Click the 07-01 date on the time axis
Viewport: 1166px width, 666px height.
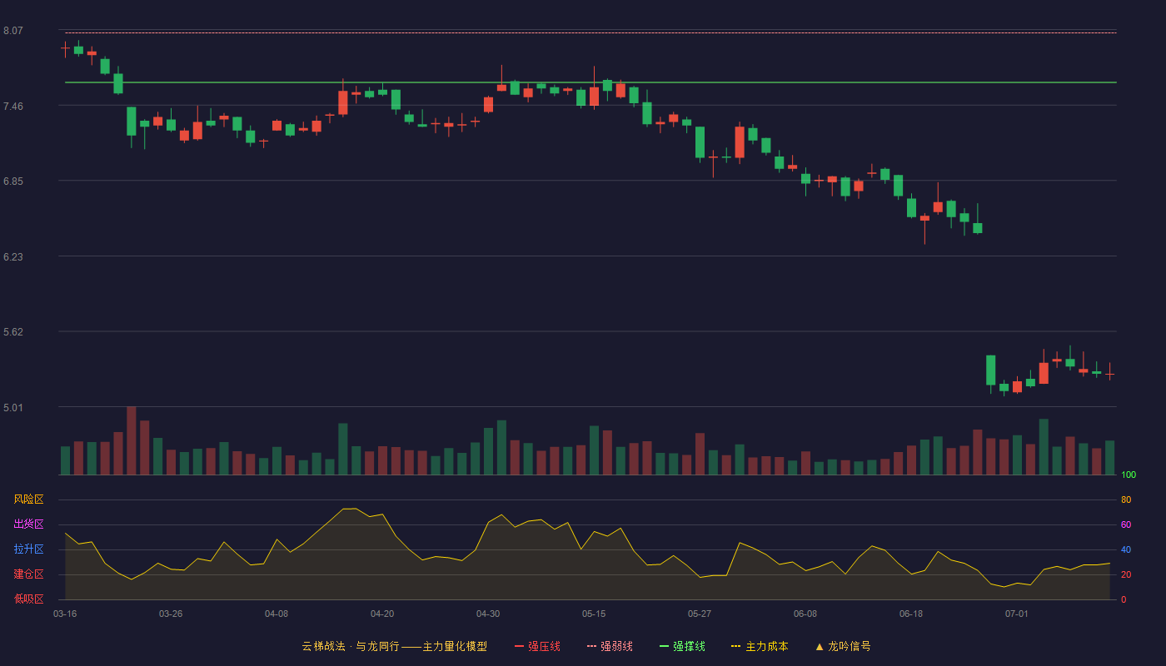tap(1017, 614)
